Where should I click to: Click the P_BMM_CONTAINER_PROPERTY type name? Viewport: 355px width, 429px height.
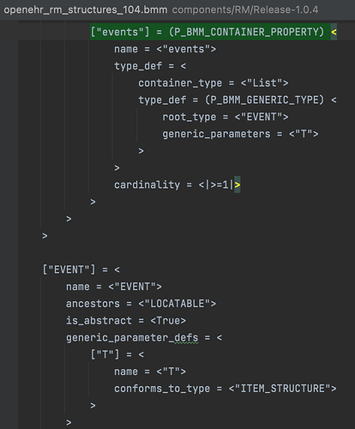[x=246, y=32]
